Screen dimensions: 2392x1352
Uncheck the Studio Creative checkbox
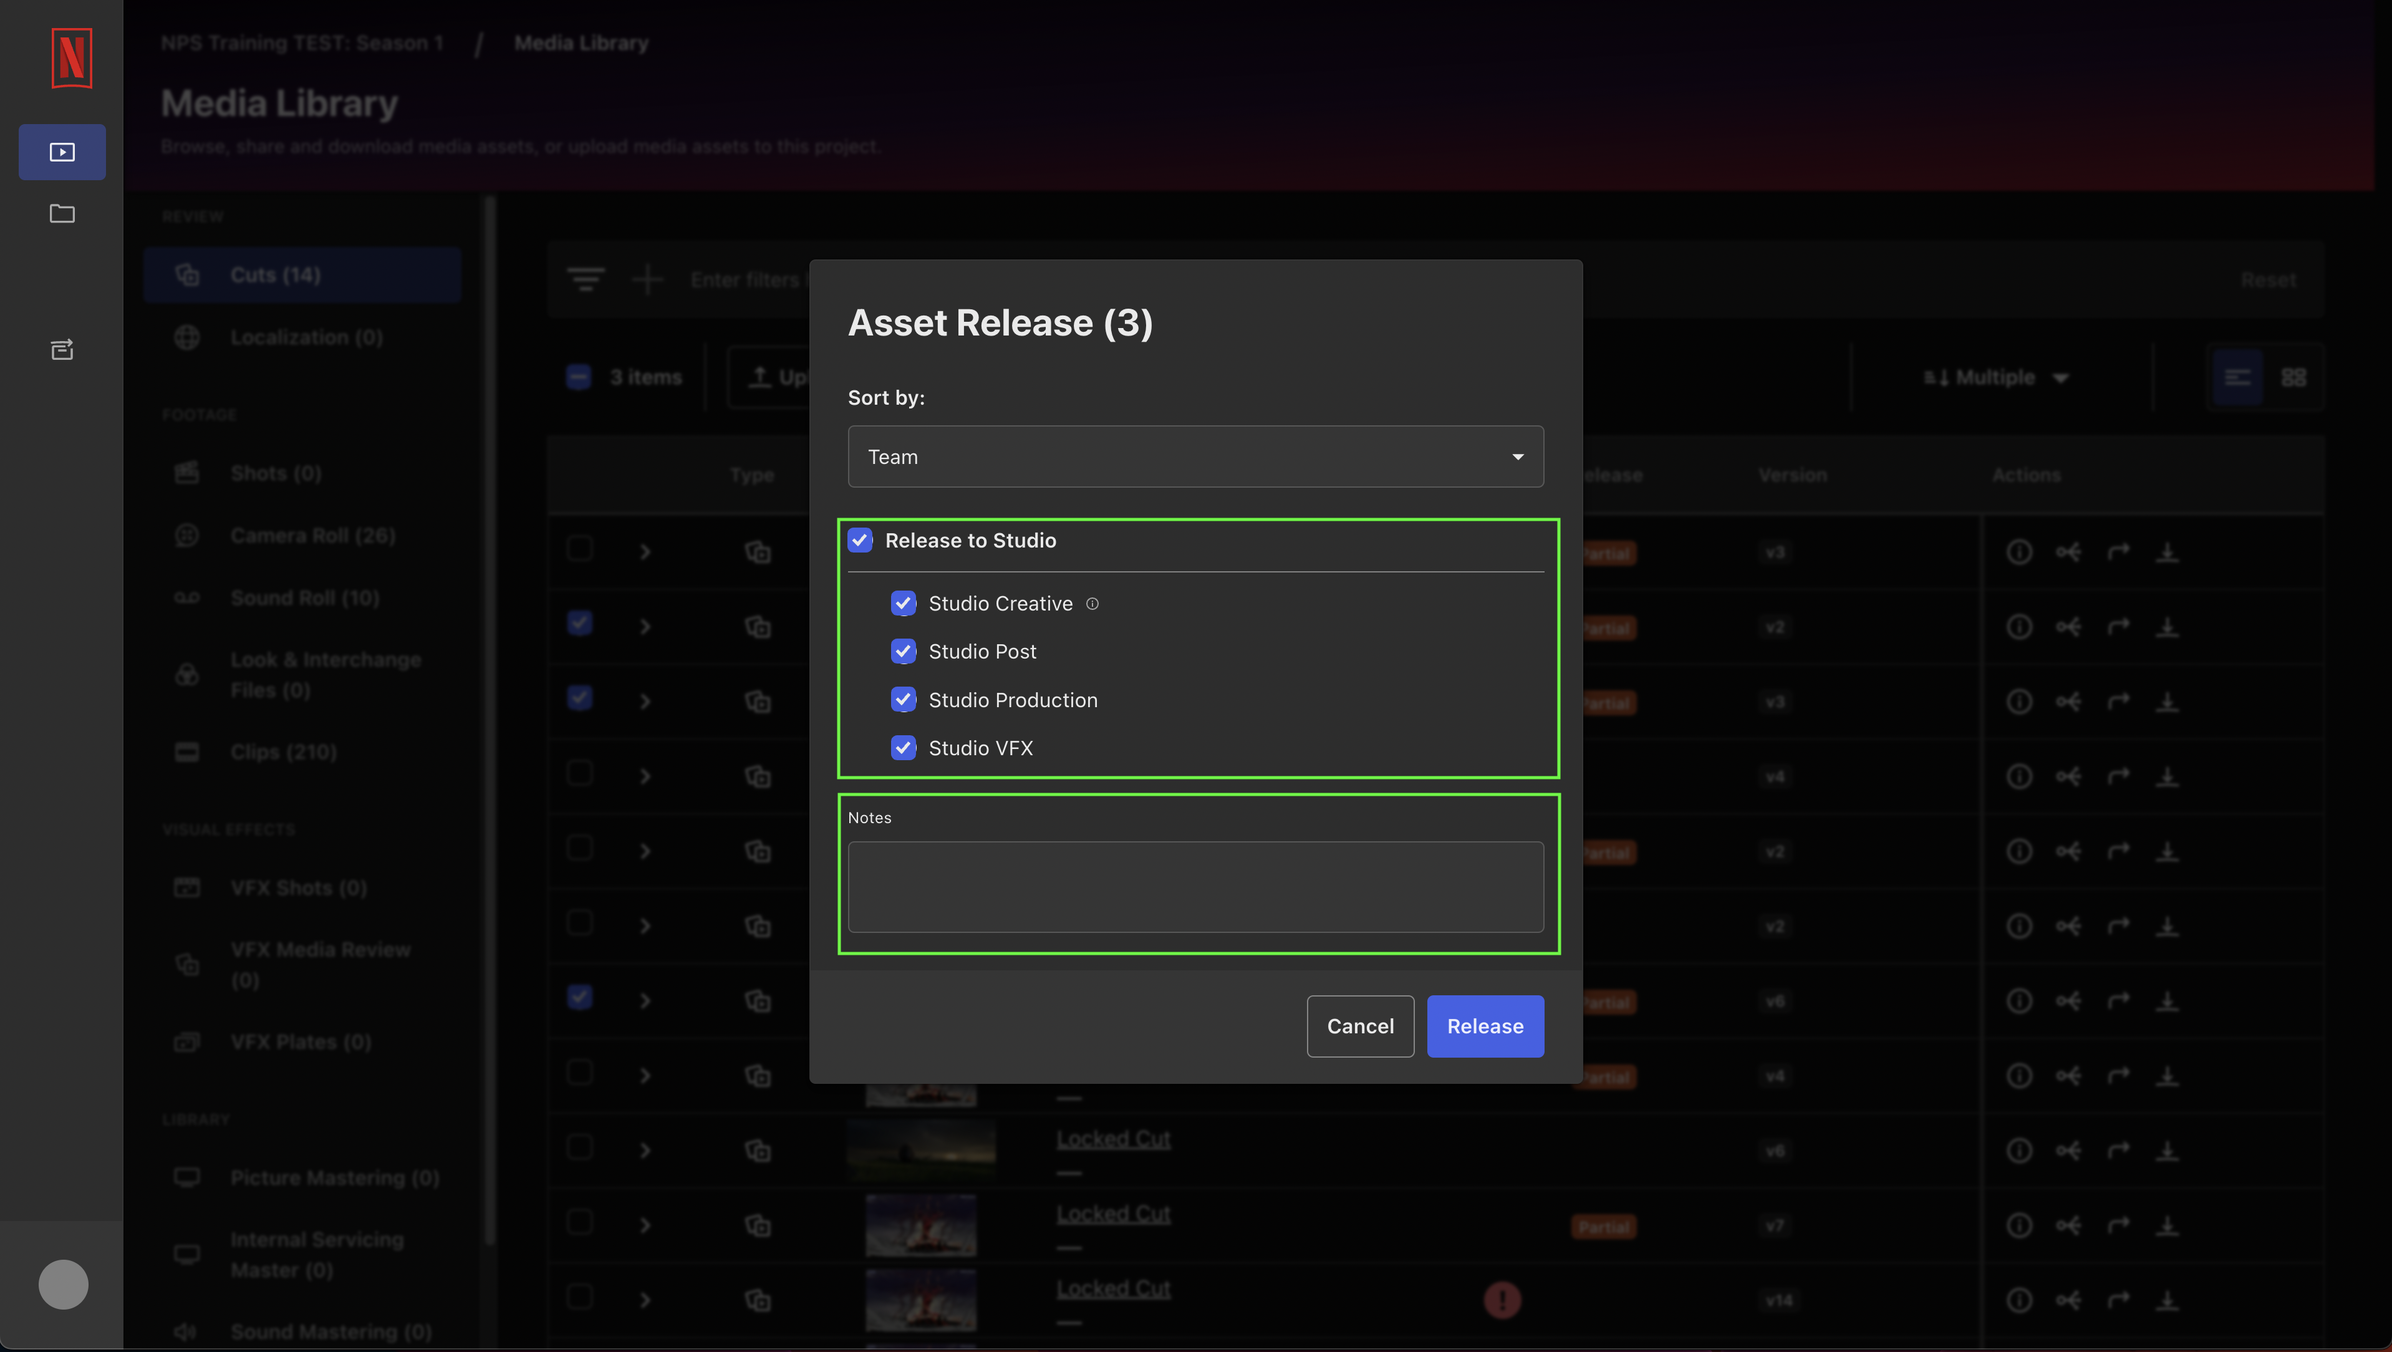pyautogui.click(x=904, y=604)
